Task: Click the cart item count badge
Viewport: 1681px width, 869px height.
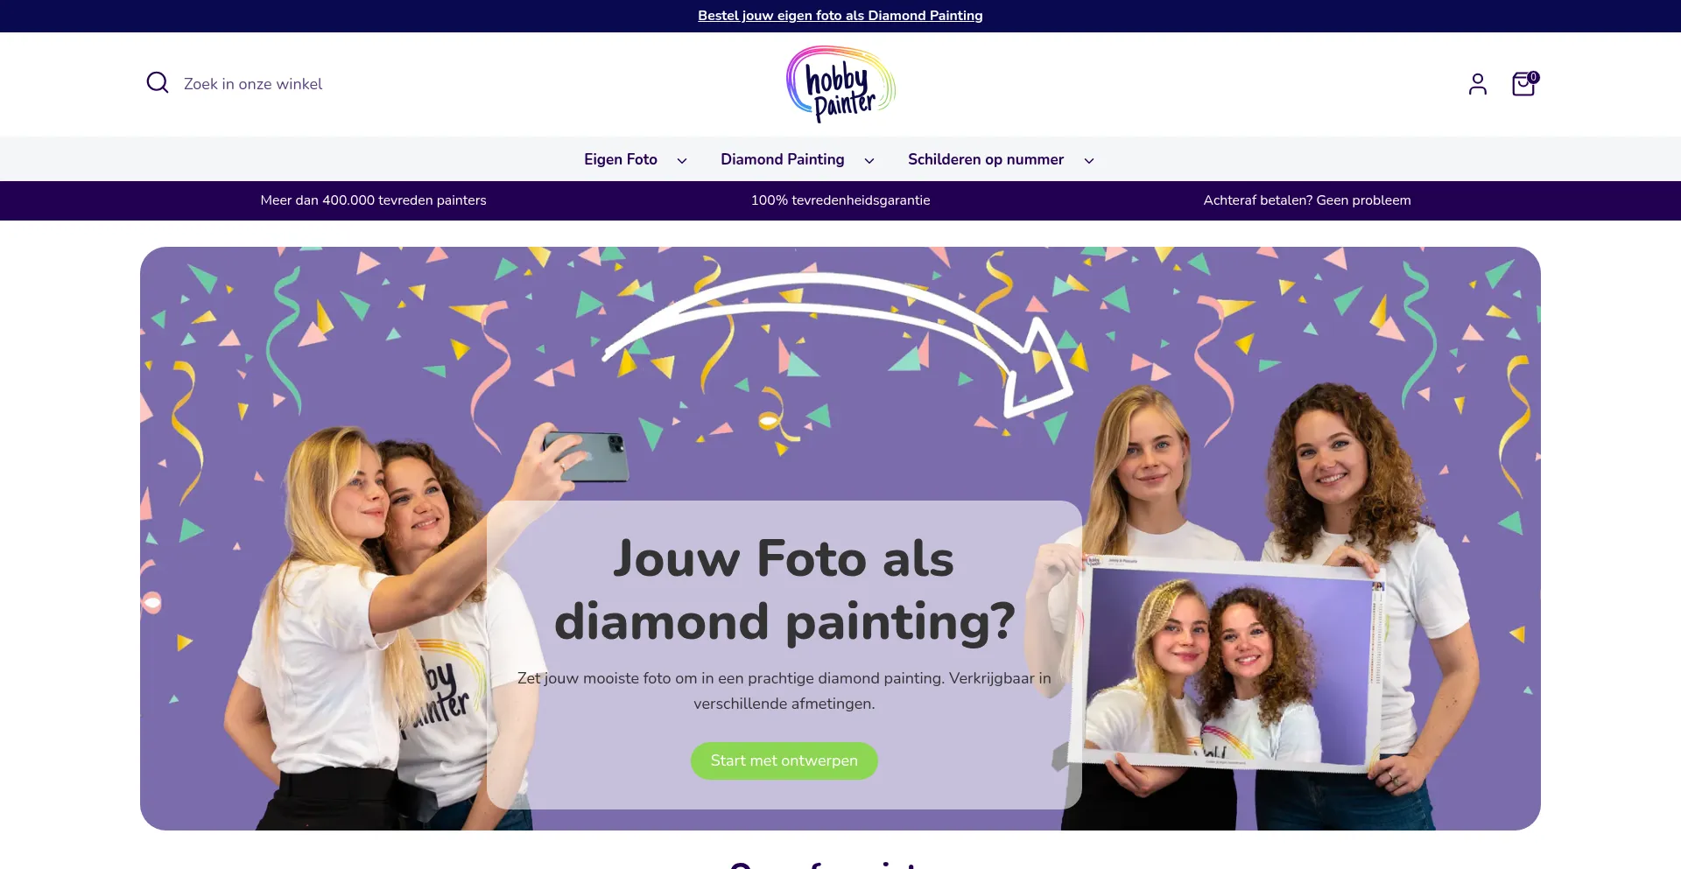Action: pyautogui.click(x=1534, y=77)
